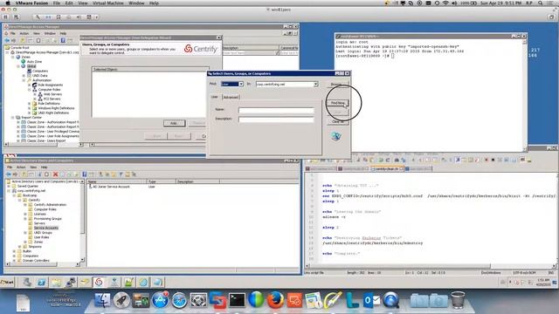
Task: Click inside the root SSH terminal window
Action: 430,96
